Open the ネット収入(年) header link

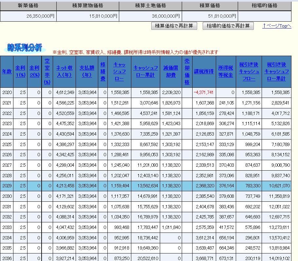pos(65,71)
